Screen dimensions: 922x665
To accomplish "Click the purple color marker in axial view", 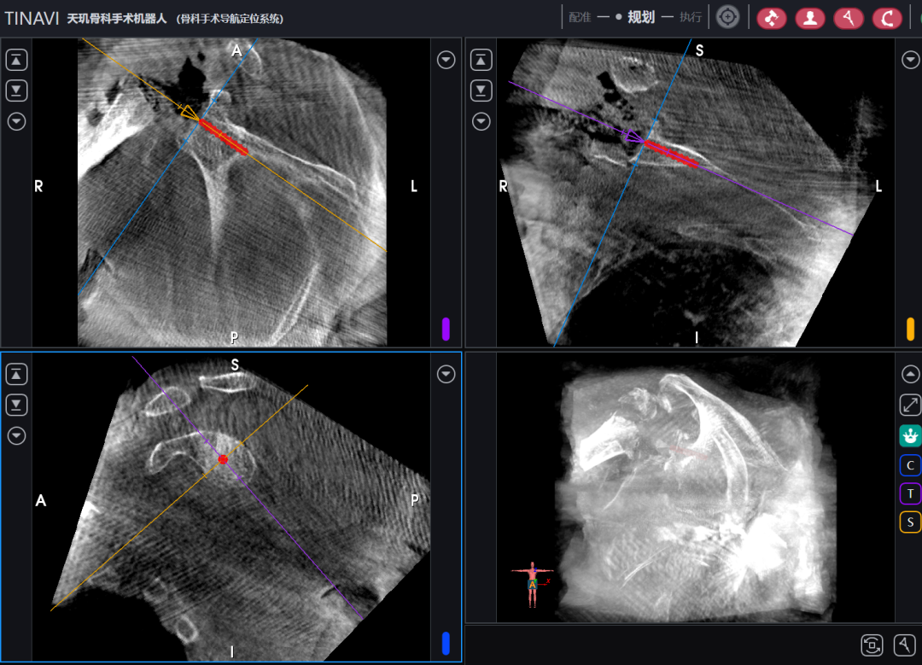I will (x=446, y=329).
